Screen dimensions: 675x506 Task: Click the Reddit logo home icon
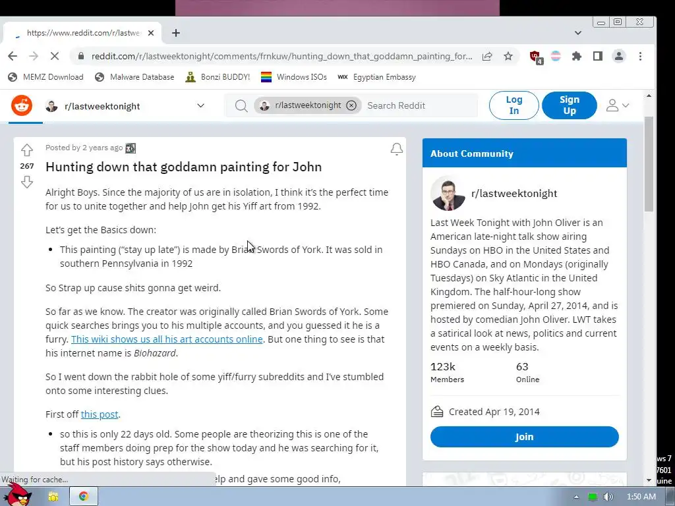(x=22, y=105)
